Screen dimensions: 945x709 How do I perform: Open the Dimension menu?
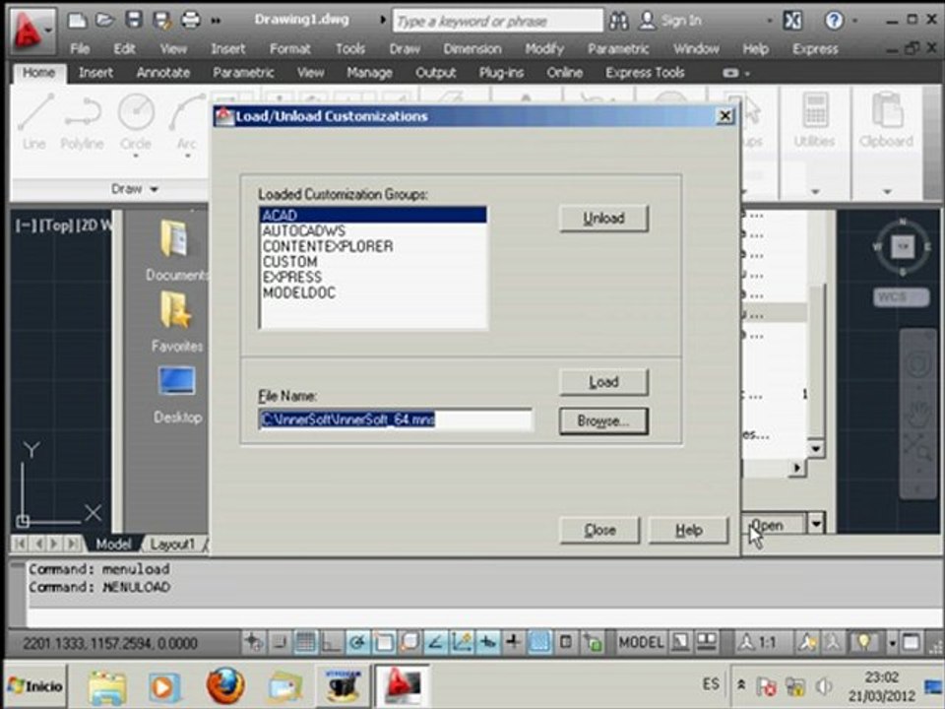point(472,49)
